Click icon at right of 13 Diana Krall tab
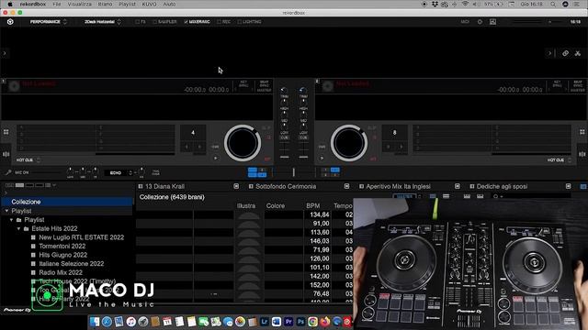The image size is (588, 330). click(236, 186)
